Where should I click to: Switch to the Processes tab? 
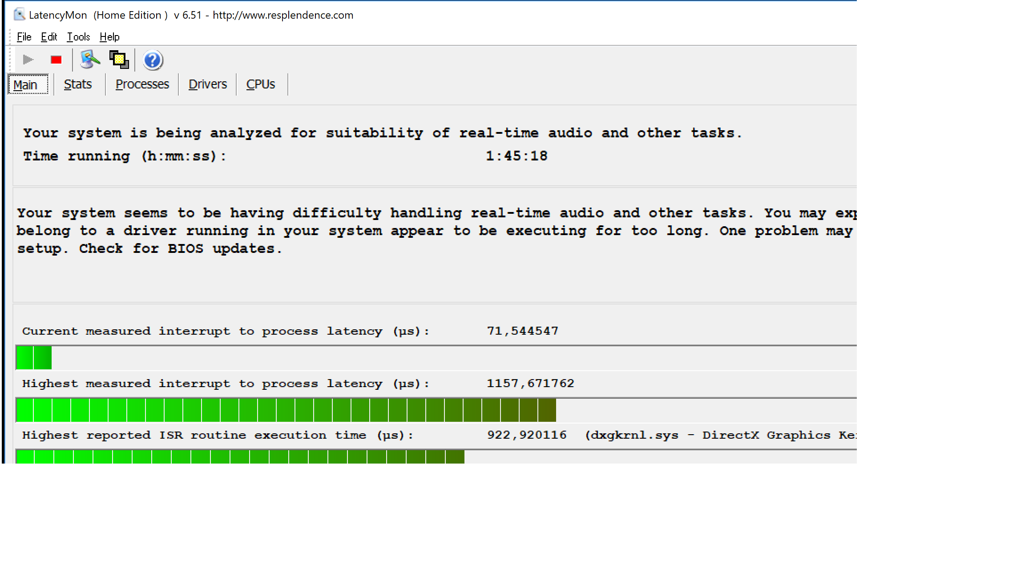[142, 84]
